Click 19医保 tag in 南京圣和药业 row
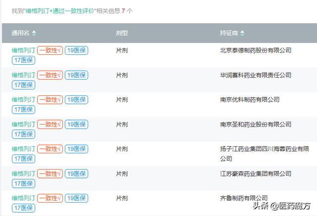Screen dimensions: 317x216 coord(76,124)
